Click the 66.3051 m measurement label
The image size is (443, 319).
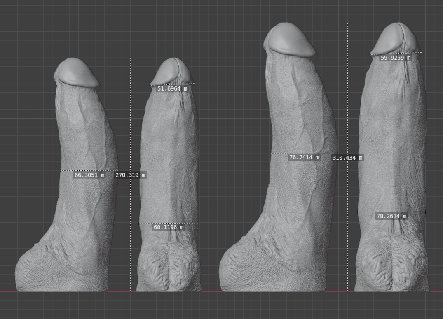click(x=89, y=175)
